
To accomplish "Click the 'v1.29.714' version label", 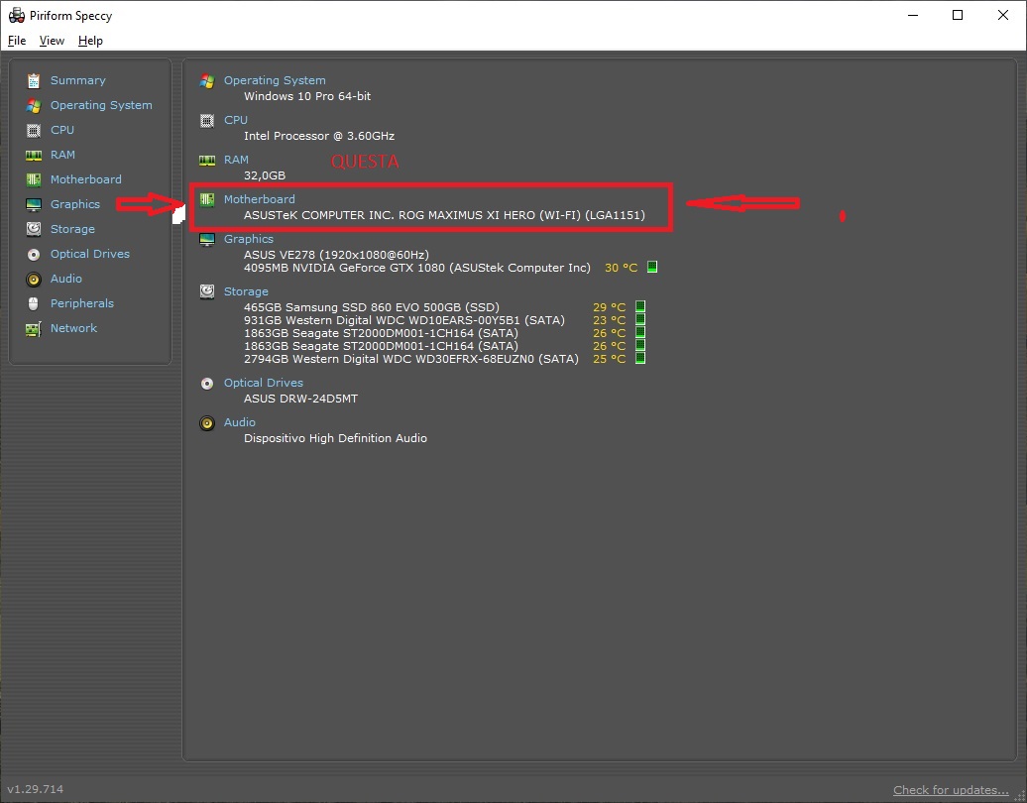I will [x=36, y=789].
